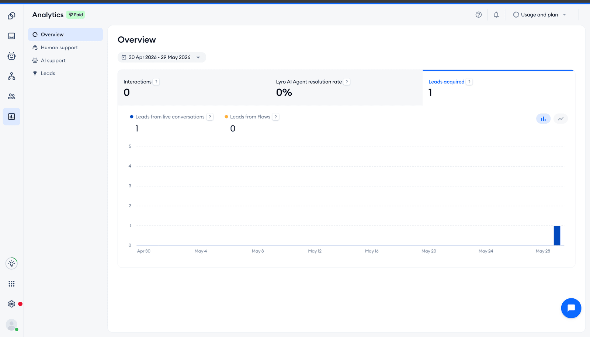Click the May 20 axis label
This screenshot has width=590, height=337.
click(x=429, y=251)
